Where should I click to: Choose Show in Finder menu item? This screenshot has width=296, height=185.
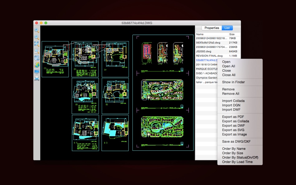point(233,82)
